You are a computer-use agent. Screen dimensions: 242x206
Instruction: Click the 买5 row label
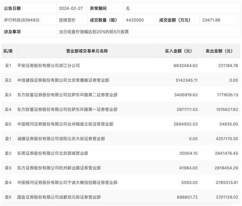(x=8, y=124)
